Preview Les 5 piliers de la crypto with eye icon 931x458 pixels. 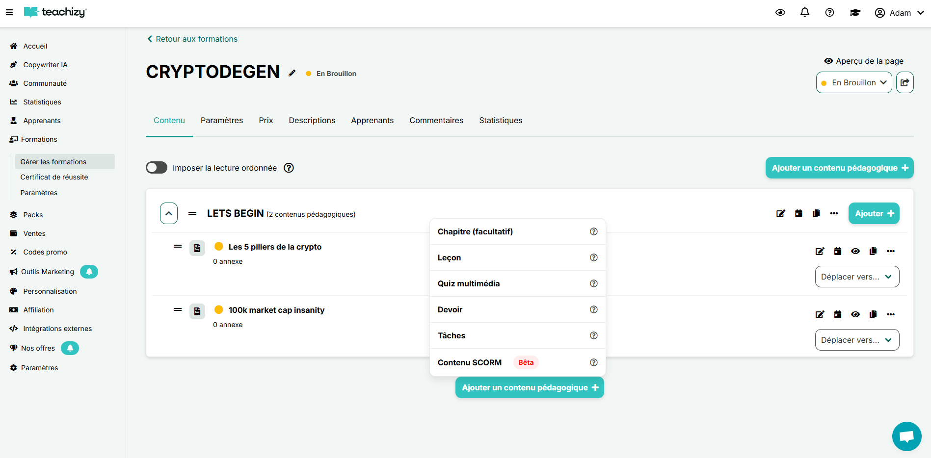[855, 251]
